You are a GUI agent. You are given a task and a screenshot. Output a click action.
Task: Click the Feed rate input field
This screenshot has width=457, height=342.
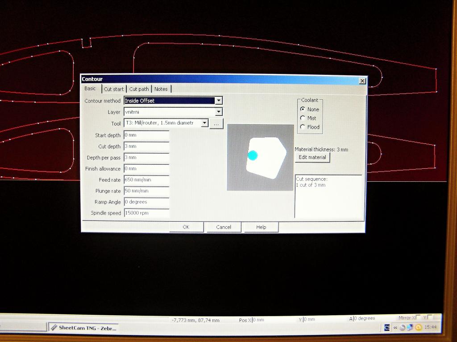point(146,180)
